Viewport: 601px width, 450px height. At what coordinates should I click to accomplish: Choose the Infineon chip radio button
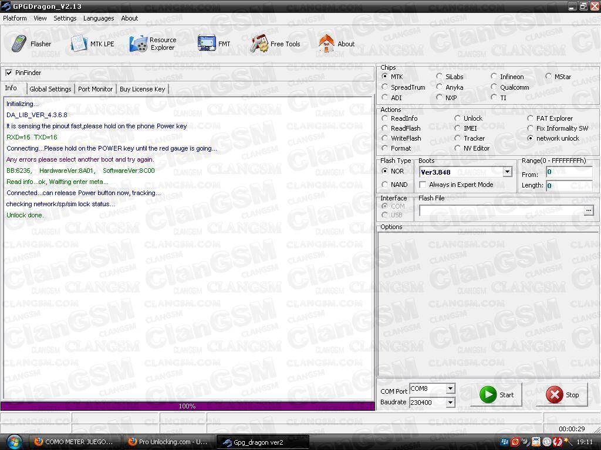(x=494, y=77)
